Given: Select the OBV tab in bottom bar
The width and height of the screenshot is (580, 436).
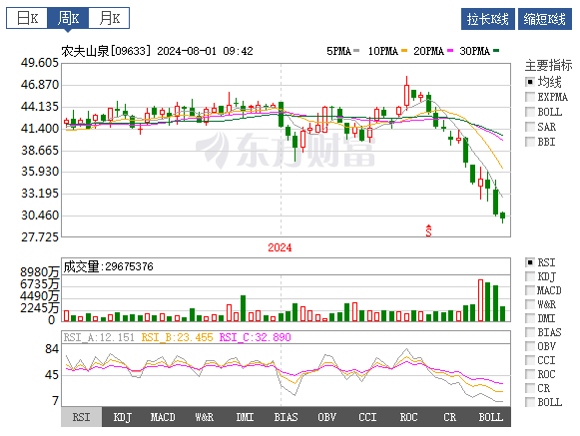Looking at the screenshot, I should pos(326,417).
